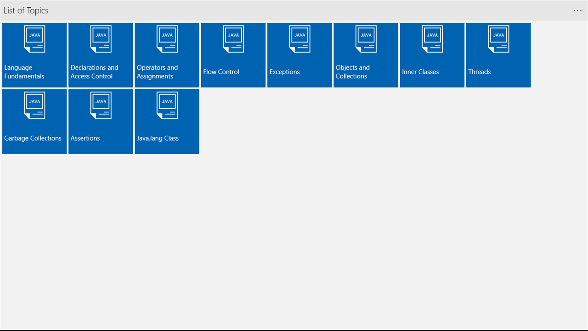This screenshot has width=588, height=331.
Task: Click the List of Topics header title
Action: point(26,11)
